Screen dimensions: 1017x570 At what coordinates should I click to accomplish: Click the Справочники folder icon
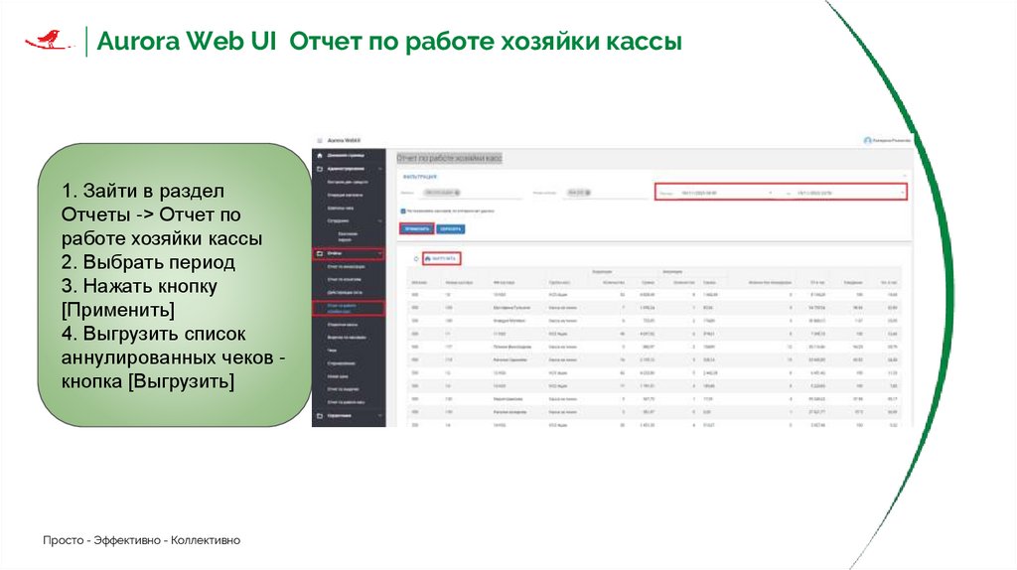(319, 416)
